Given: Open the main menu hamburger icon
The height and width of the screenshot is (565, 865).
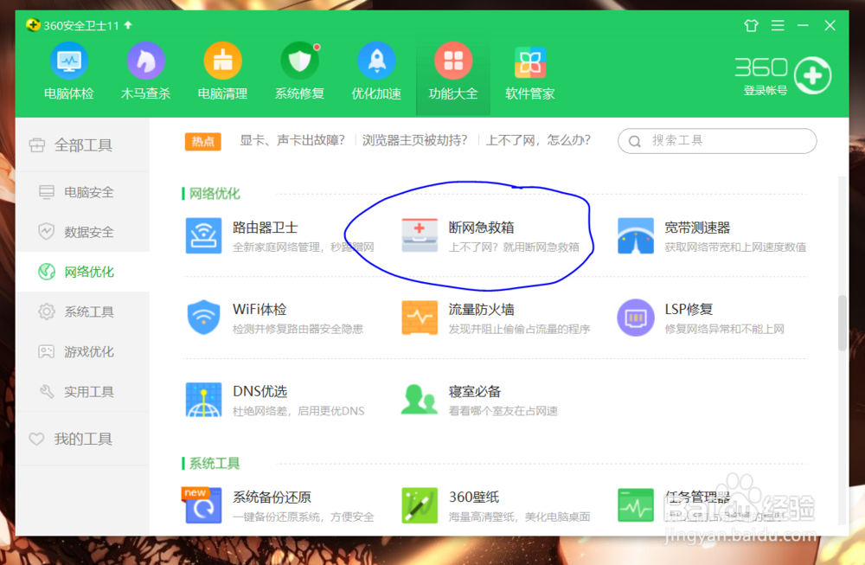Looking at the screenshot, I should click(778, 25).
